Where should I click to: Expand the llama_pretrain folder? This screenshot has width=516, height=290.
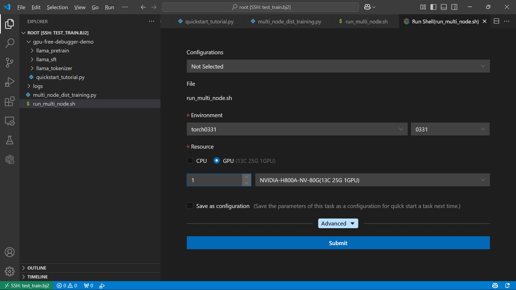point(52,51)
